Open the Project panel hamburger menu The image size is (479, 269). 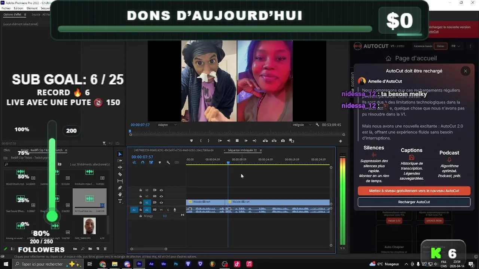(66, 150)
